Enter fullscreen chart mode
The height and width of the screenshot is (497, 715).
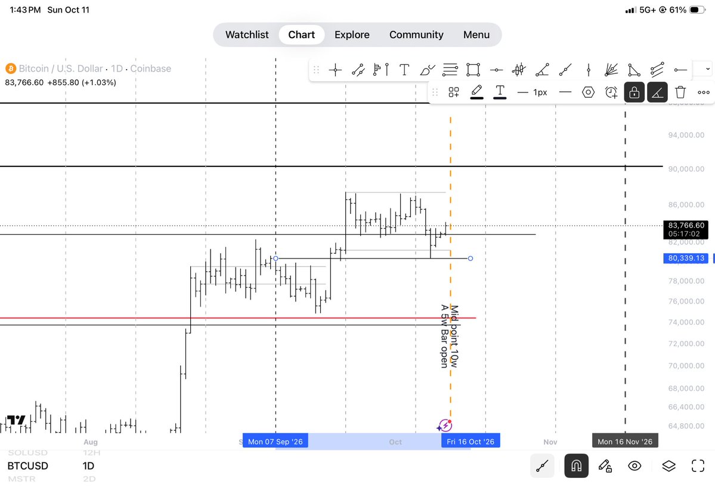coord(698,465)
